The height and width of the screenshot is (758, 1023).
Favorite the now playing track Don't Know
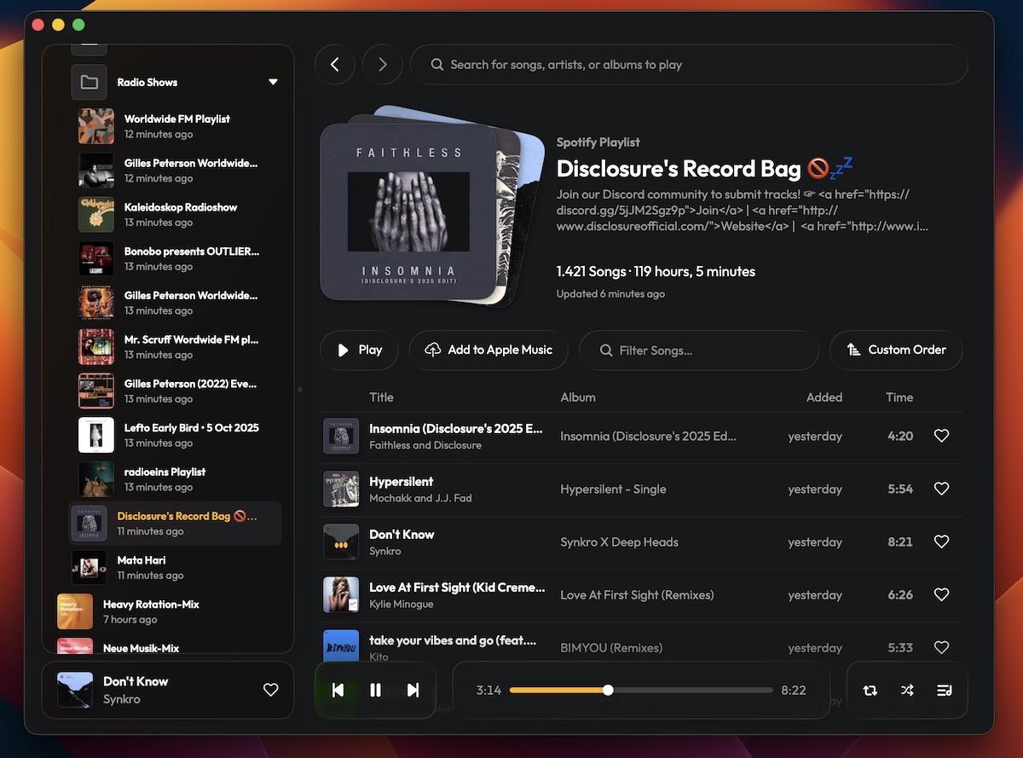pyautogui.click(x=271, y=690)
